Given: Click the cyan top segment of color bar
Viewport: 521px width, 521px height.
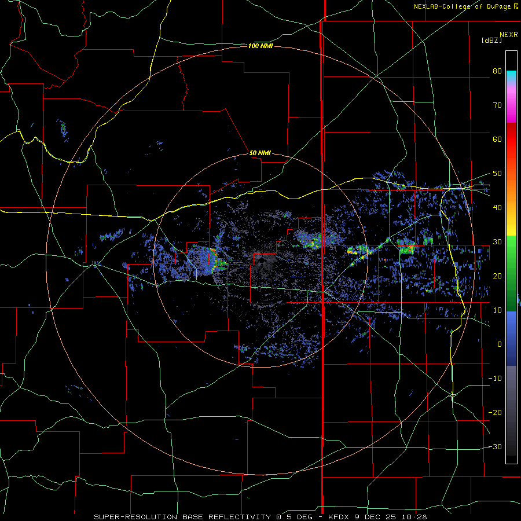Looking at the screenshot, I should pos(511,76).
